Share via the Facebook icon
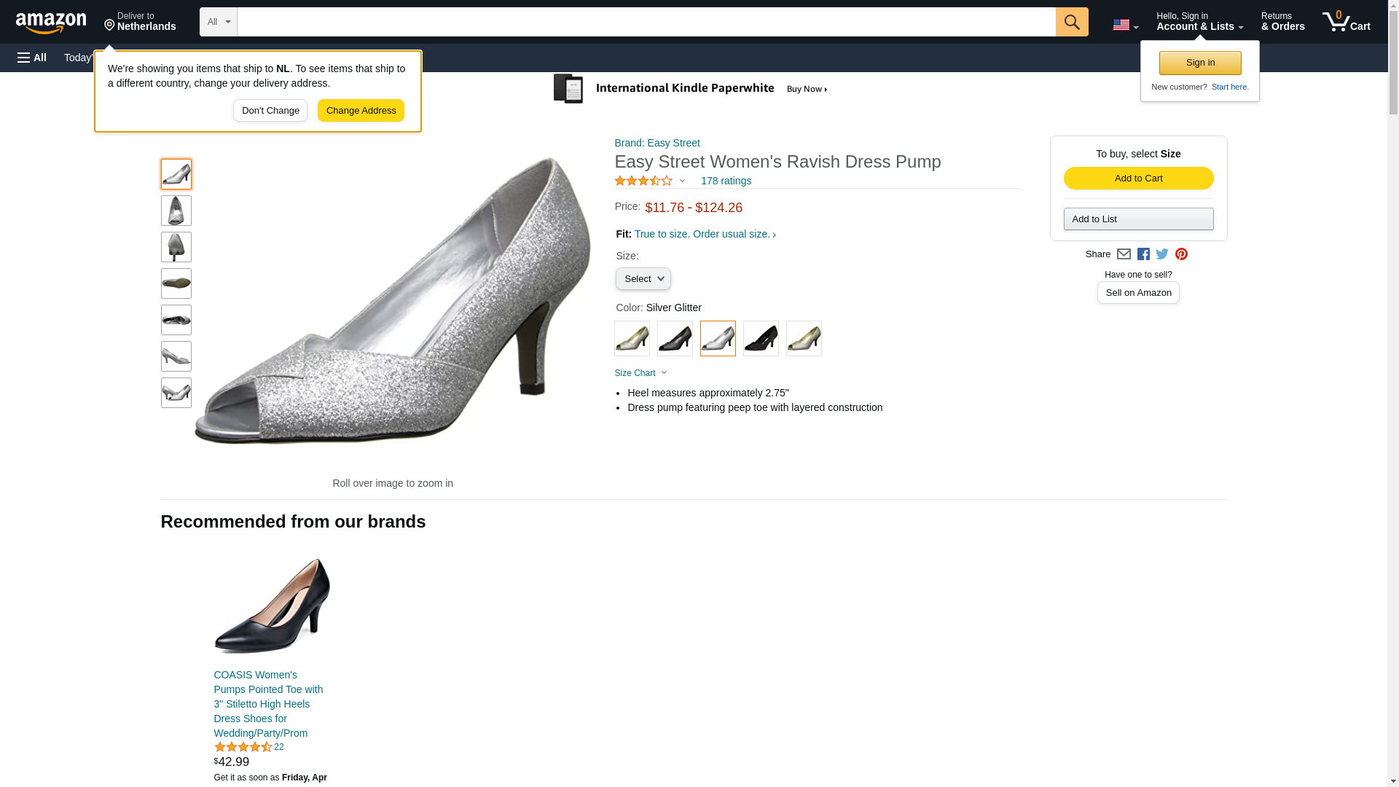Image resolution: width=1399 pixels, height=787 pixels. (x=1143, y=254)
